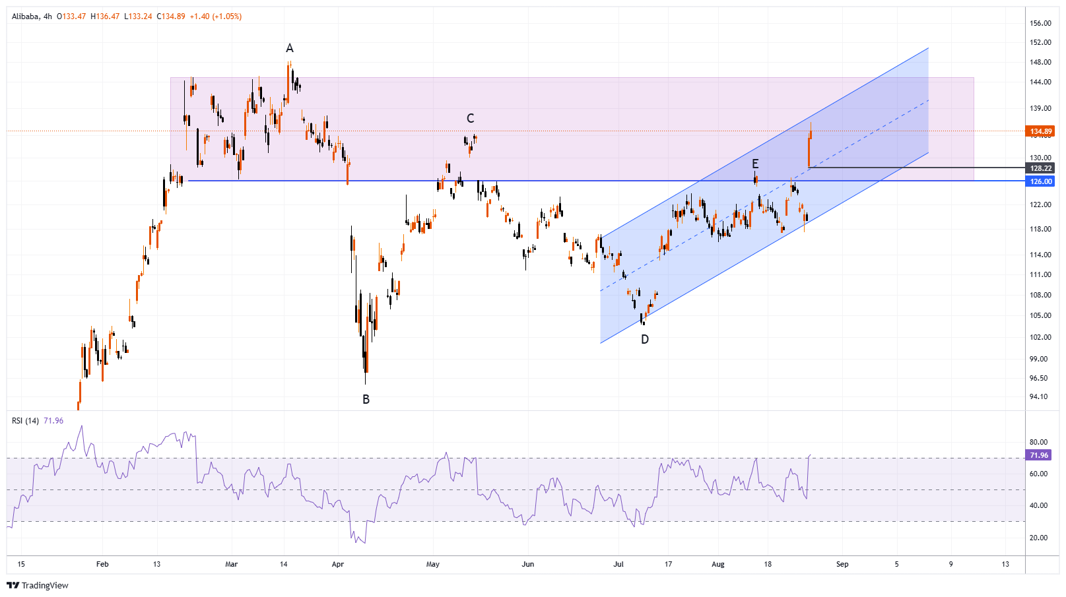Click the Feb date on the time axis
This screenshot has height=597, width=1066.
[102, 564]
